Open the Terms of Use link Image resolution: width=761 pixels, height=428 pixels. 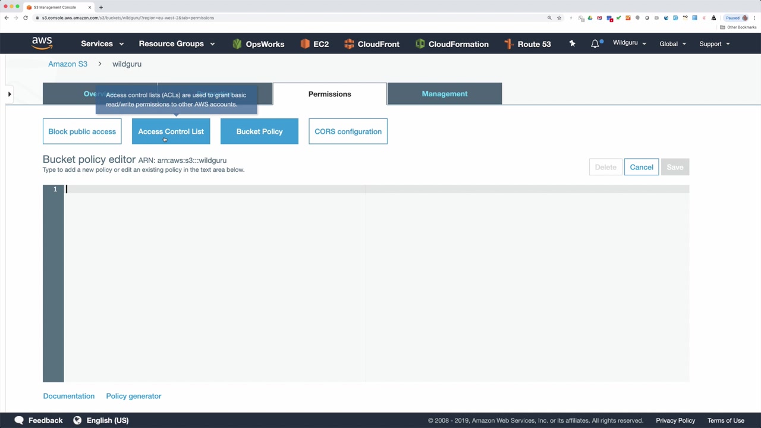pos(726,420)
